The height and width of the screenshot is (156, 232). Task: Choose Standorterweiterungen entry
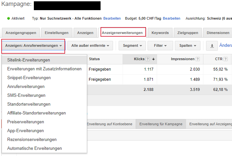tap(44, 104)
